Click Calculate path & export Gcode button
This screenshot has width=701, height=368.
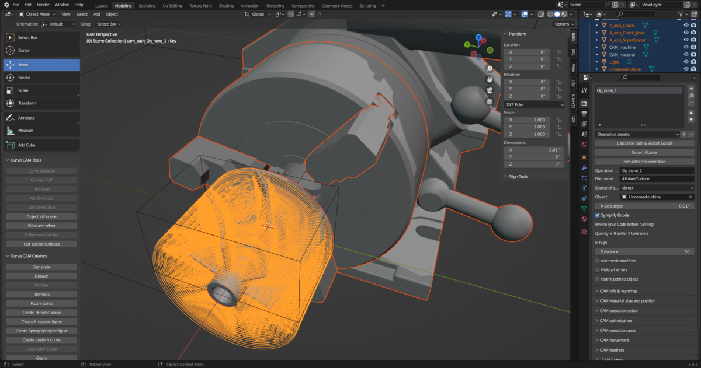pyautogui.click(x=644, y=143)
